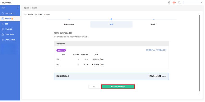The height and width of the screenshot is (102, 205).
Task: Open the language globe icon in header
Action: (x=169, y=2)
